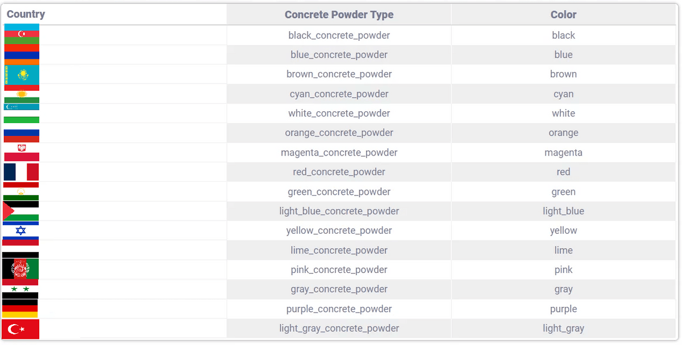682x345 pixels.
Task: Select the Germany flag icon
Action: click(20, 309)
